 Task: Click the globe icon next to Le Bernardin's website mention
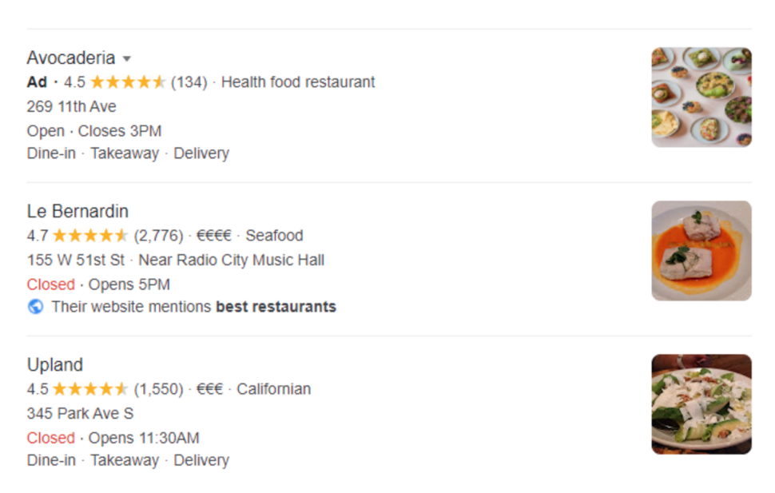coord(35,307)
